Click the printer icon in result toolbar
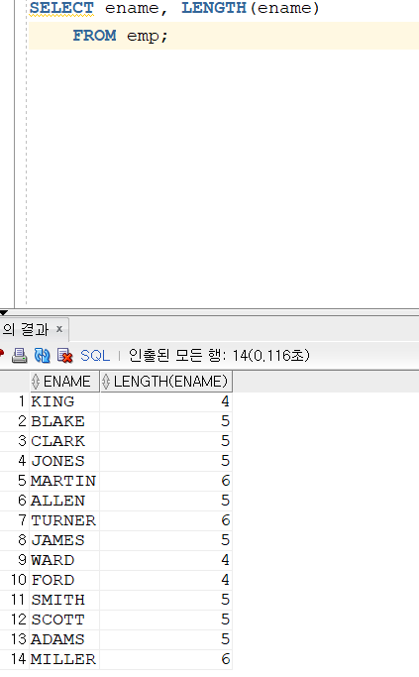Image resolution: width=419 pixels, height=677 pixels. [x=20, y=355]
